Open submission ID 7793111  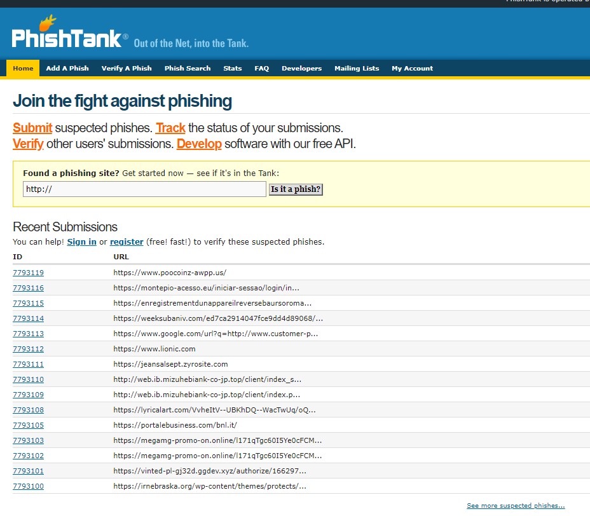28,364
